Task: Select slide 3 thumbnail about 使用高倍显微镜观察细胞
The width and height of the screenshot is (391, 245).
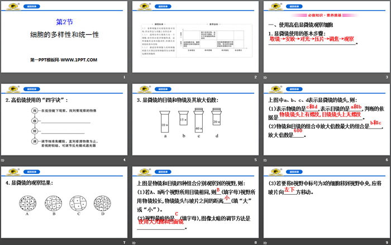Action: pyautogui.click(x=327, y=37)
